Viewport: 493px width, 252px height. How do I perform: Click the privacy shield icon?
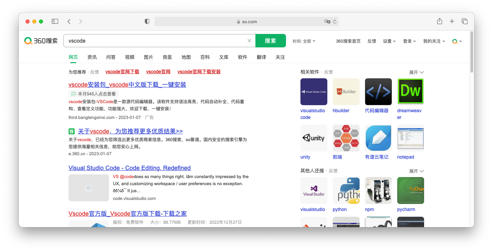(147, 22)
